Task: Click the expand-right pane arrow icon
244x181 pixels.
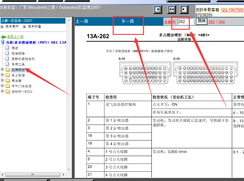Action: click(x=158, y=9)
